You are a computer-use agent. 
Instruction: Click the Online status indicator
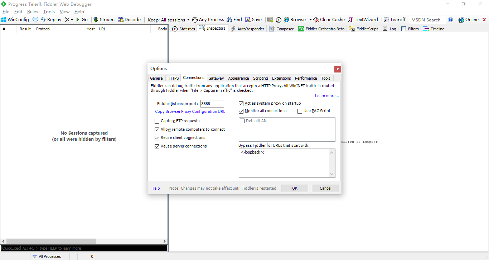pyautogui.click(x=468, y=20)
